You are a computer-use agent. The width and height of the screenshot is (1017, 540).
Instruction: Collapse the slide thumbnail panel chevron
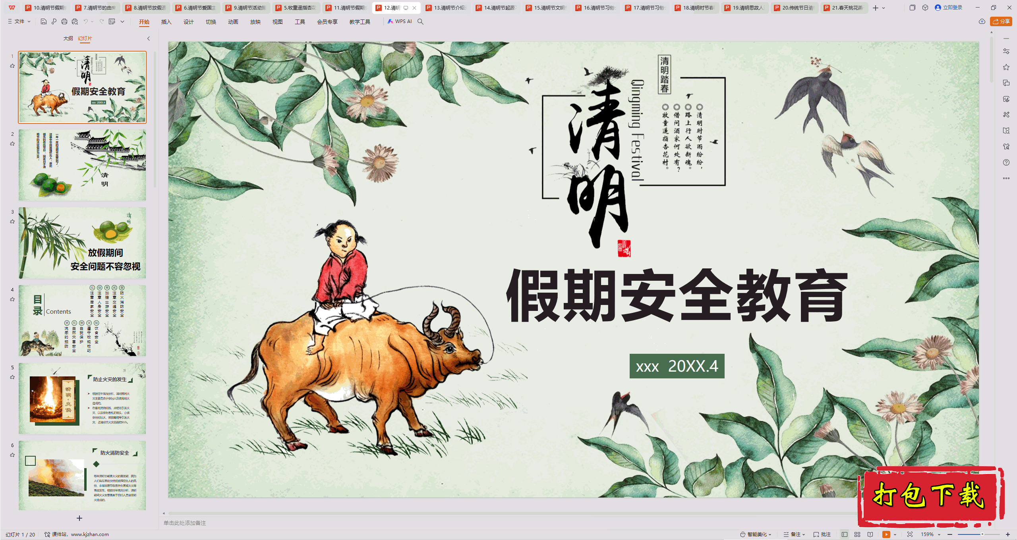[149, 39]
